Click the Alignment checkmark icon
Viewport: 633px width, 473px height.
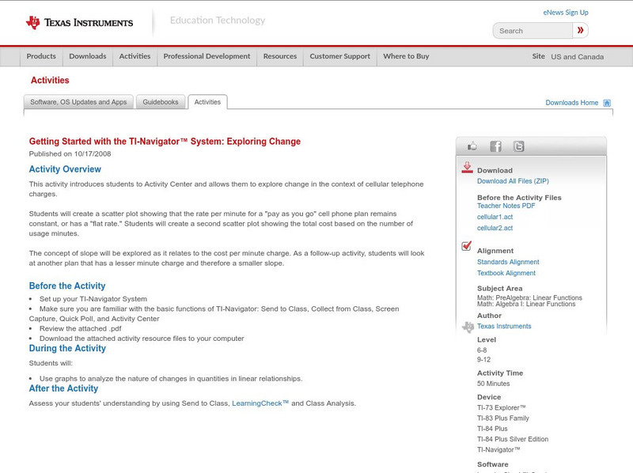coord(466,246)
